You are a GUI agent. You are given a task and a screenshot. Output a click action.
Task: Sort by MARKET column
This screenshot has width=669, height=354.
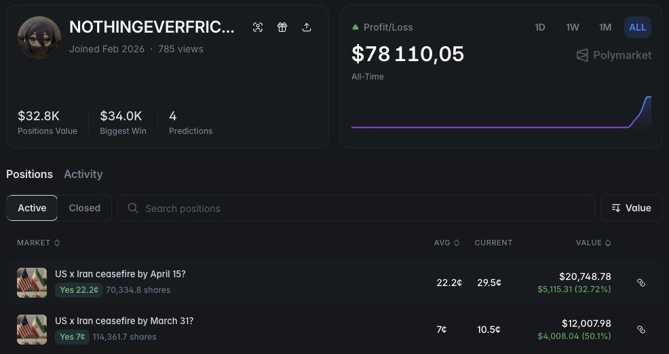(39, 243)
